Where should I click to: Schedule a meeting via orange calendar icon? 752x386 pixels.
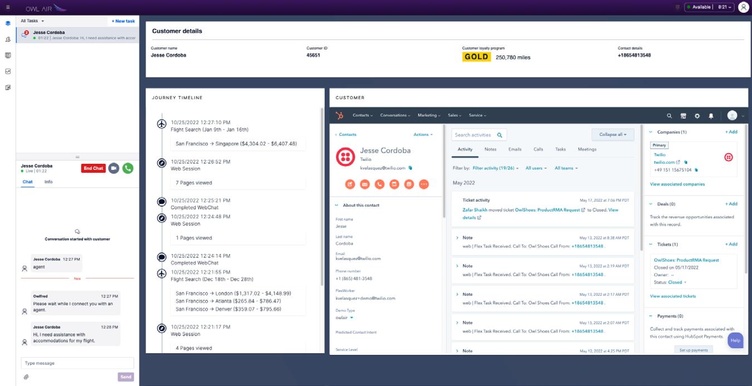tap(409, 184)
